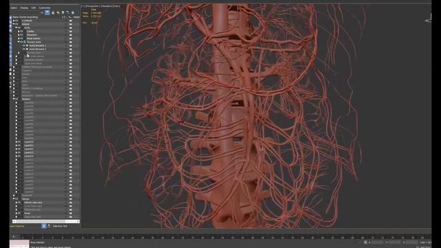Select the Aorta thoracica 1 row
Screen dimensions: 441x248
(38, 45)
